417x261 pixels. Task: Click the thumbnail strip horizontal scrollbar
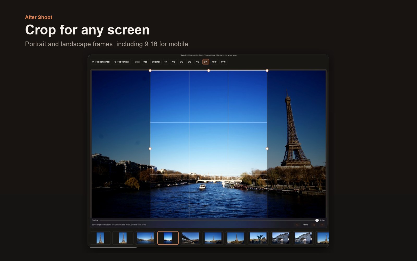[113, 247]
